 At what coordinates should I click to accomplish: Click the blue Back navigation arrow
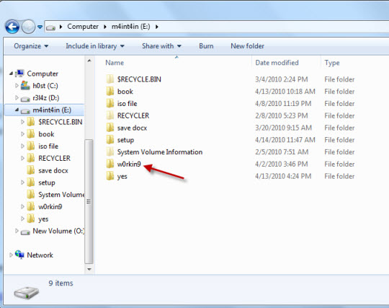tap(12, 27)
